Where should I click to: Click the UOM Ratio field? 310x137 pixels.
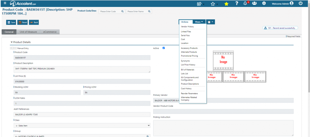coord(82,104)
